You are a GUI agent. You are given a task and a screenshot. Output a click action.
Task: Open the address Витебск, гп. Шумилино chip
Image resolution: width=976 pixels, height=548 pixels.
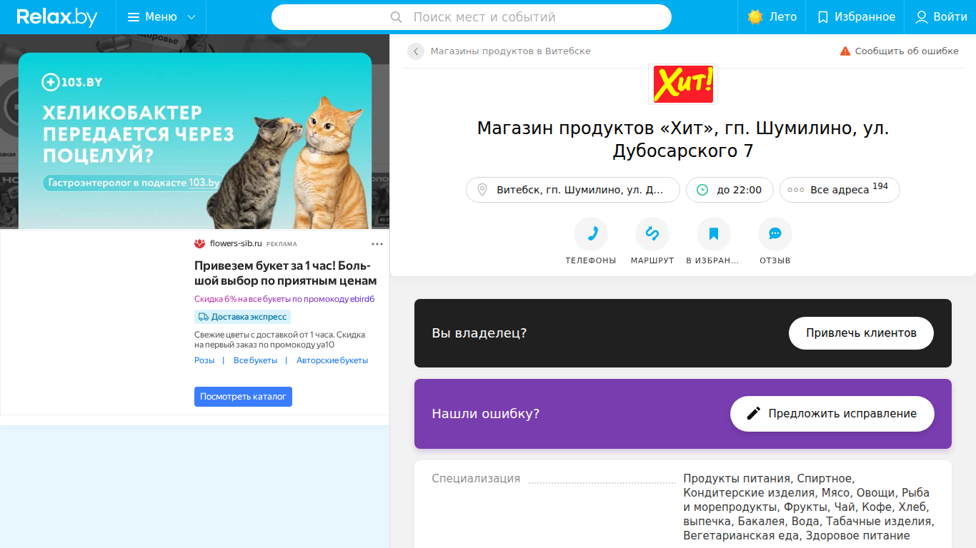click(x=573, y=190)
